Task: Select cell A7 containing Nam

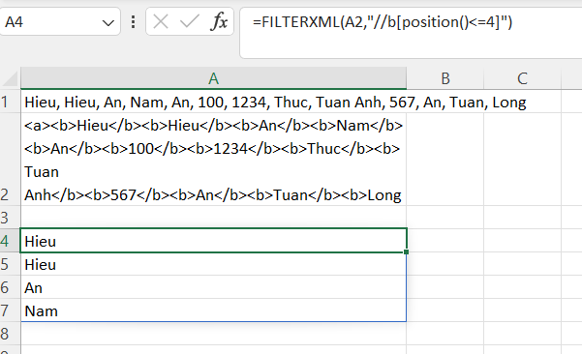Action: pos(214,310)
